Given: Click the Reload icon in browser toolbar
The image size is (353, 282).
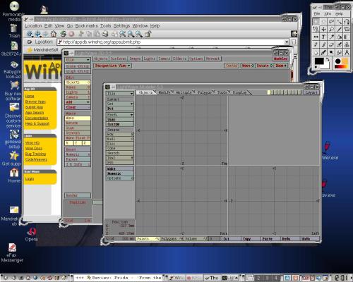Looking at the screenshot, I should pos(63,34).
